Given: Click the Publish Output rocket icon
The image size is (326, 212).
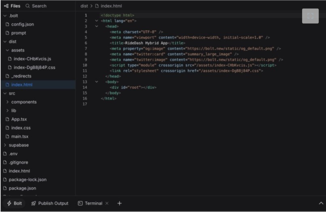Looking at the screenshot, I should tap(34, 204).
